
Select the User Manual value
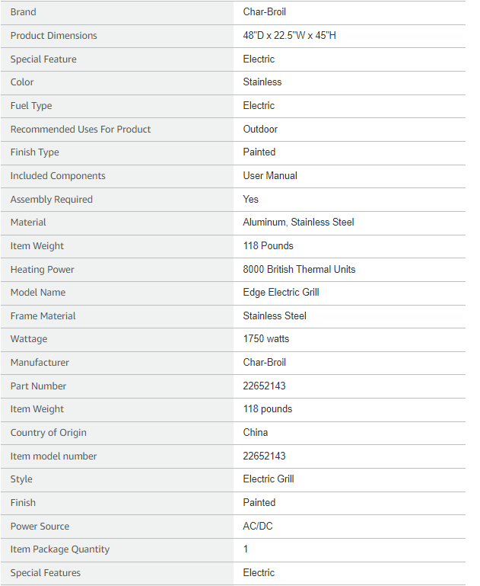[270, 176]
